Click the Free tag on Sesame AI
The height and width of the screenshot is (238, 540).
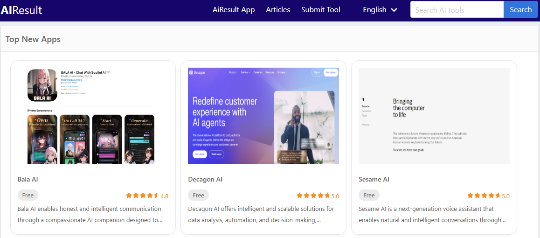coord(369,195)
